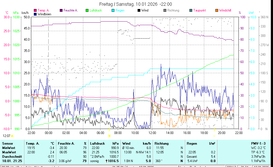Click the red rising pressure arrow
Viewport: 273px width, 167px height.
click(x=106, y=161)
